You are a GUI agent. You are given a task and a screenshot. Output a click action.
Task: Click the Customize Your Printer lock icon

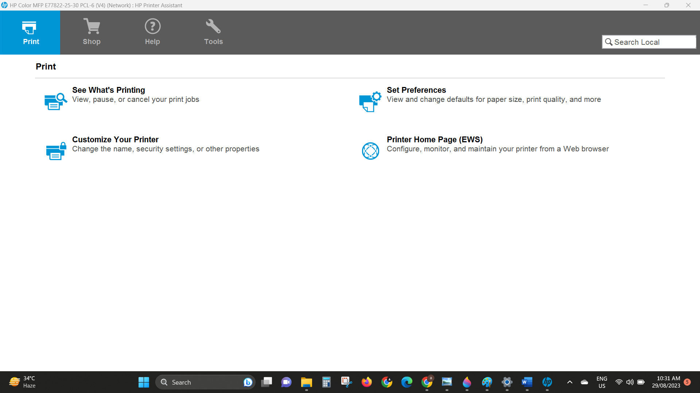point(56,151)
